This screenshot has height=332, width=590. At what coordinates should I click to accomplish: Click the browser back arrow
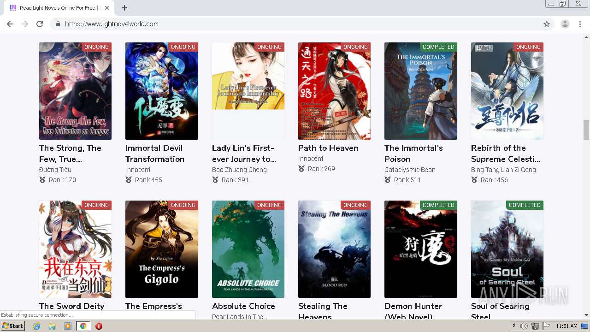click(10, 24)
